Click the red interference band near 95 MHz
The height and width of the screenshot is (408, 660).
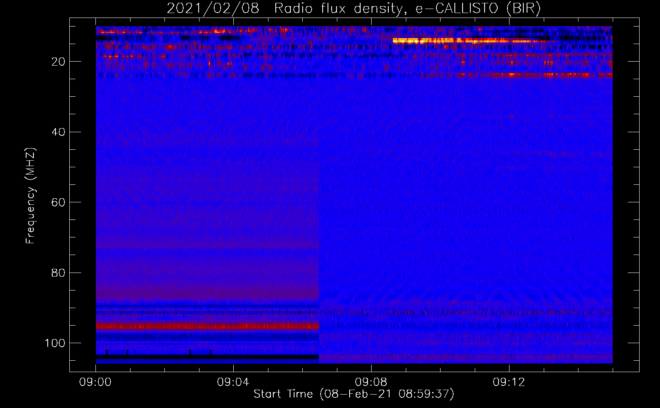pos(207,326)
